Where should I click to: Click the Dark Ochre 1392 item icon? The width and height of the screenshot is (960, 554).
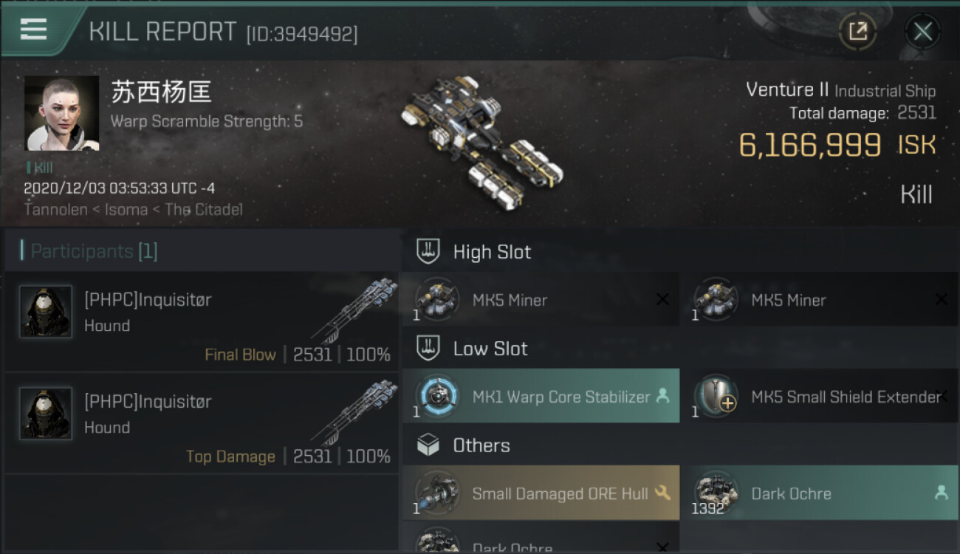point(716,493)
